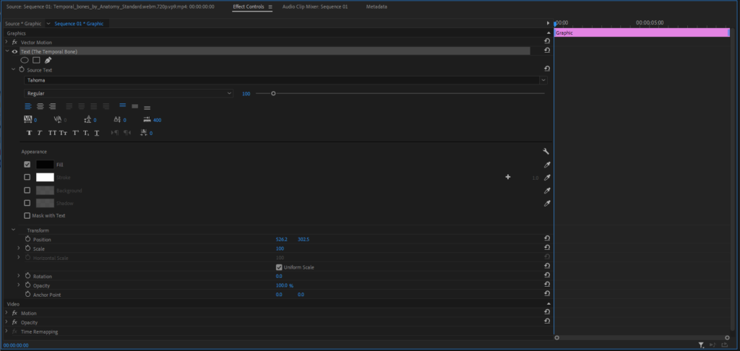Align text vertically to center
The width and height of the screenshot is (740, 351).
click(135, 106)
